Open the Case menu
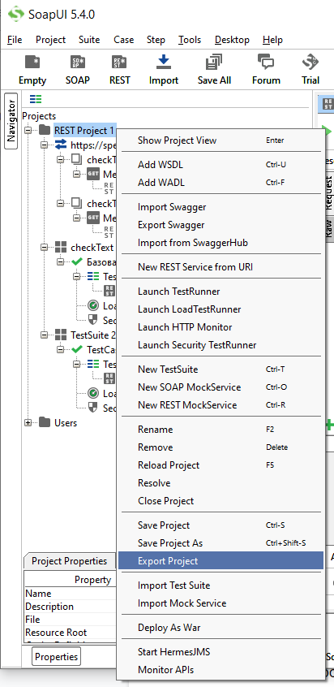The height and width of the screenshot is (687, 334). (124, 40)
